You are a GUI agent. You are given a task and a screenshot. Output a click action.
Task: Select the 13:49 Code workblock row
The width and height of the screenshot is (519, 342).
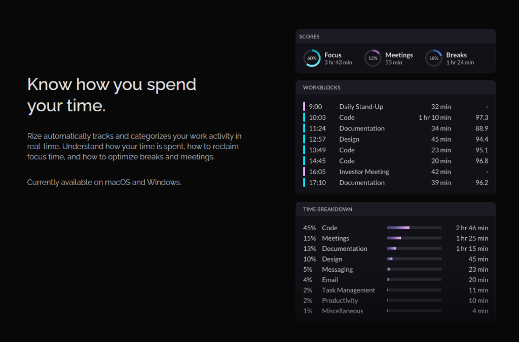(x=395, y=150)
